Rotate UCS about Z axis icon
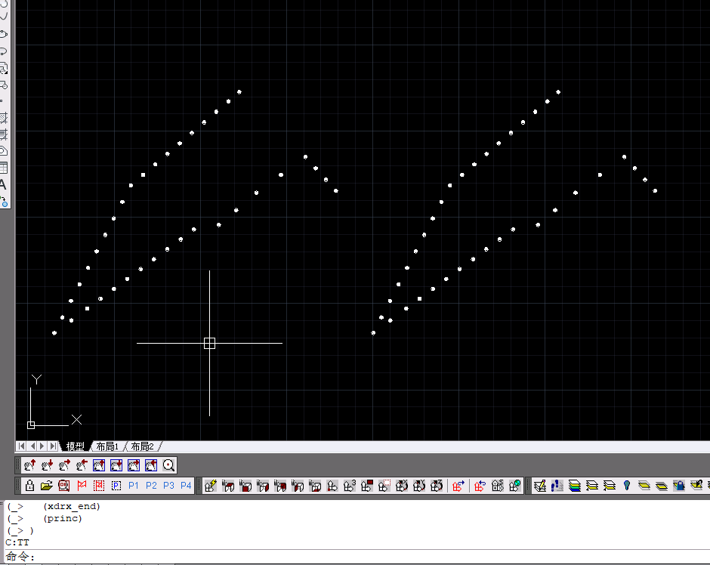The image size is (710, 565). pos(437,486)
